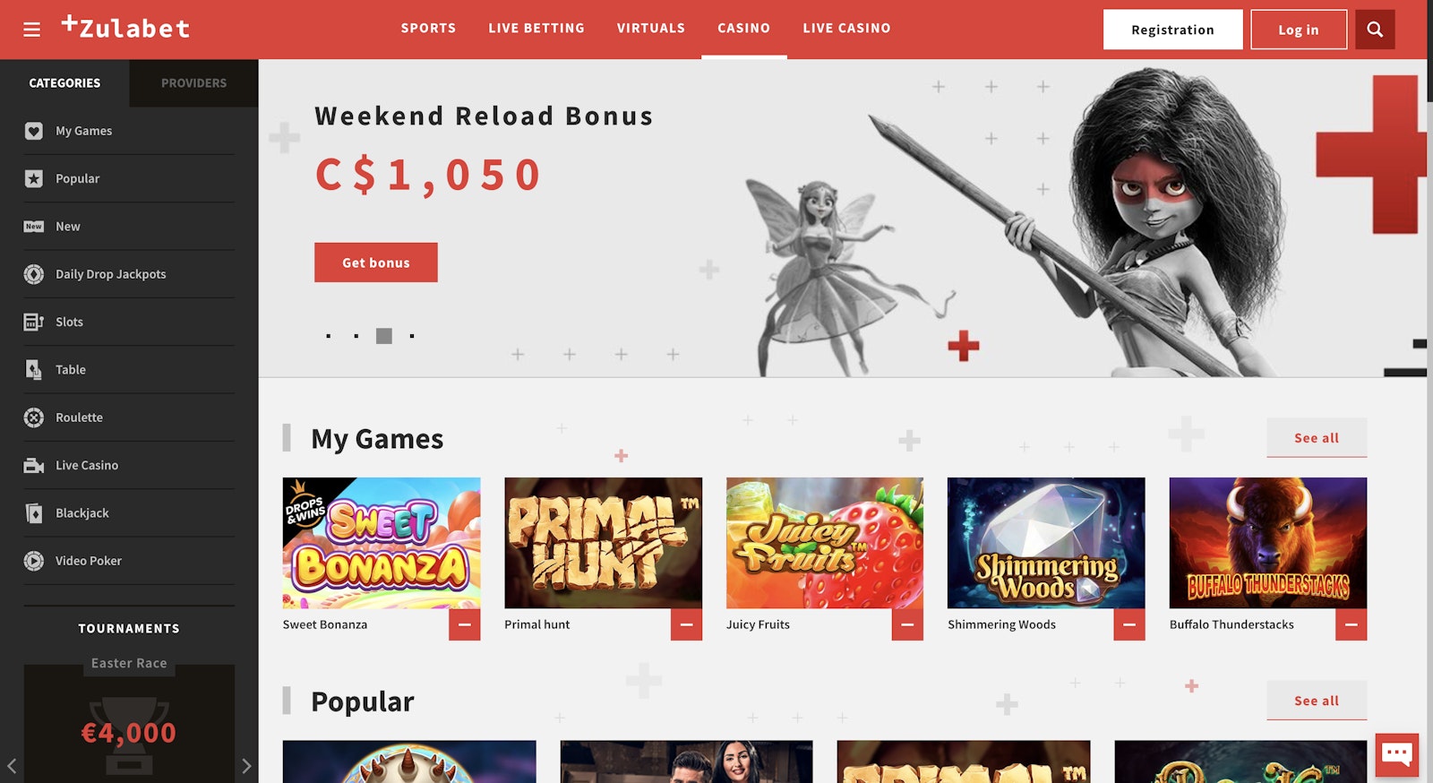This screenshot has width=1433, height=783.
Task: Expand My Games with See all
Action: point(1317,438)
